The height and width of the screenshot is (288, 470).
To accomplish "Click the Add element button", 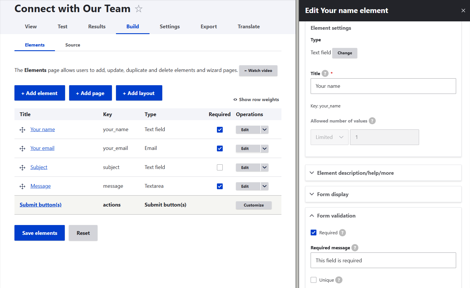I will pyautogui.click(x=40, y=93).
